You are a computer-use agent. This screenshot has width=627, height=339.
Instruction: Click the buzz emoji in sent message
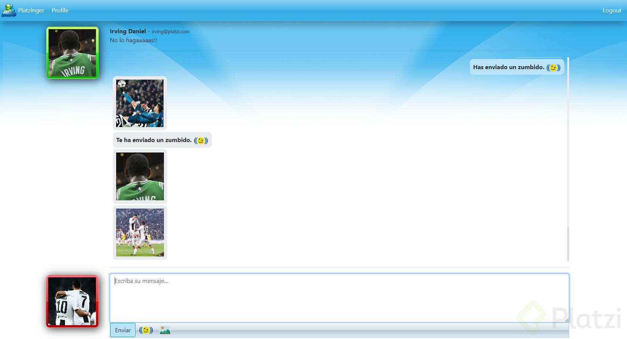coord(553,68)
